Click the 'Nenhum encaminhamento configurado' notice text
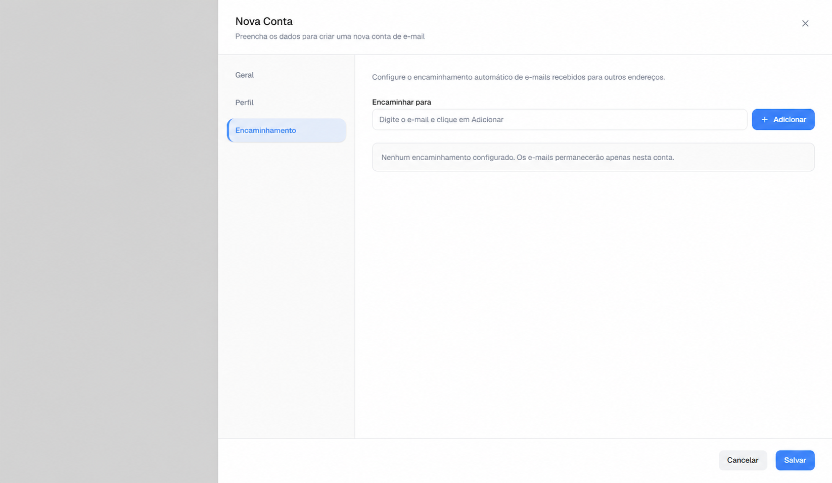Image resolution: width=832 pixels, height=483 pixels. coord(527,158)
